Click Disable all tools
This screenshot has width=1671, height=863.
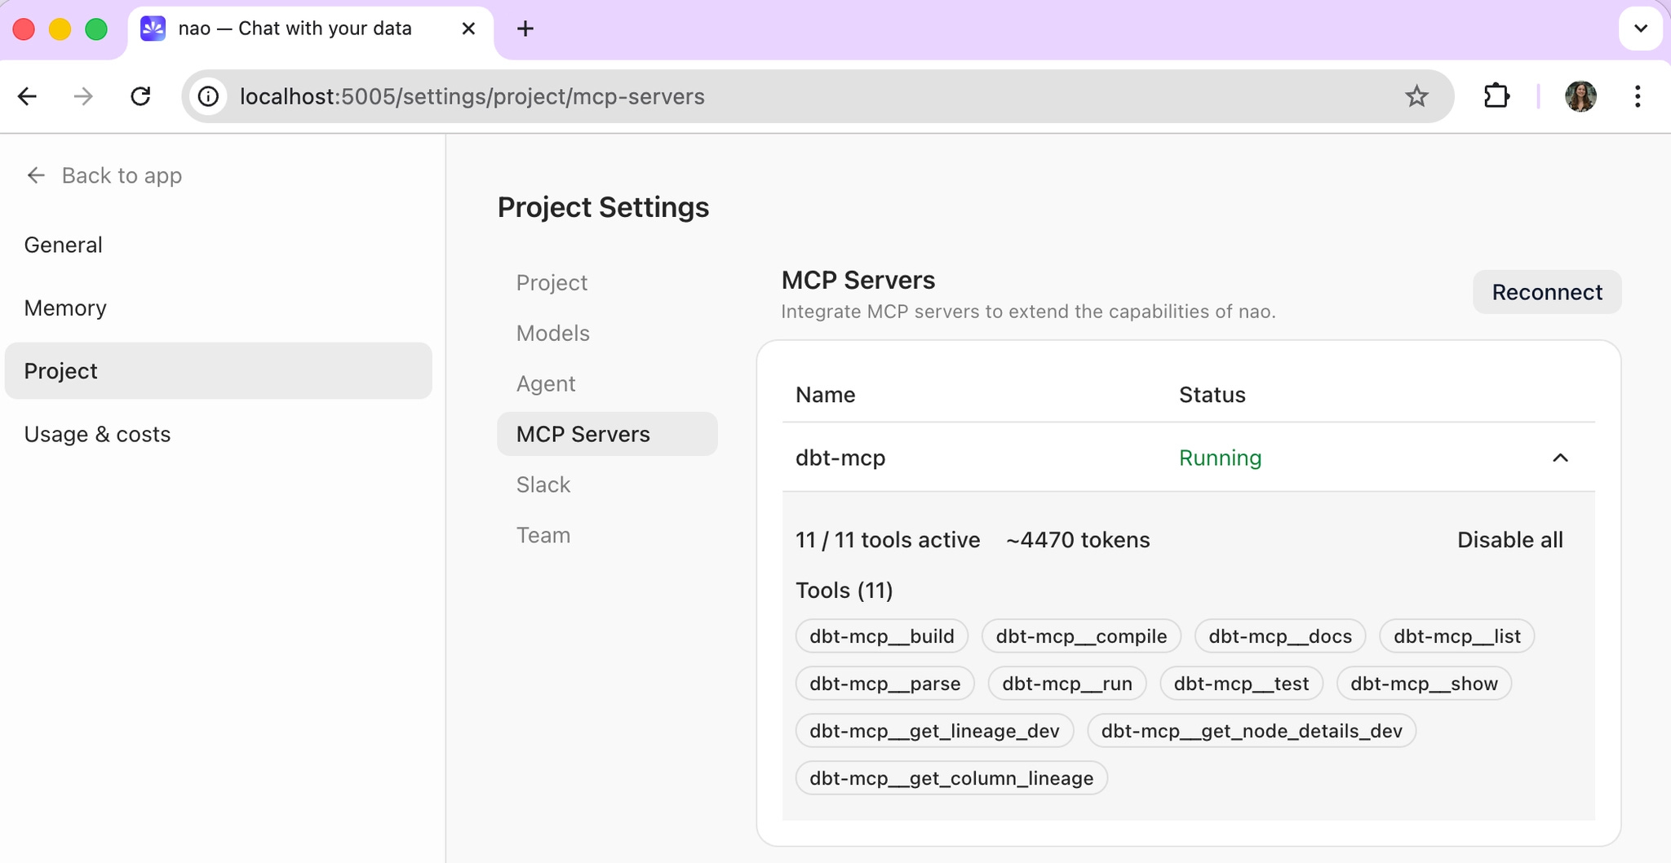pyautogui.click(x=1510, y=540)
